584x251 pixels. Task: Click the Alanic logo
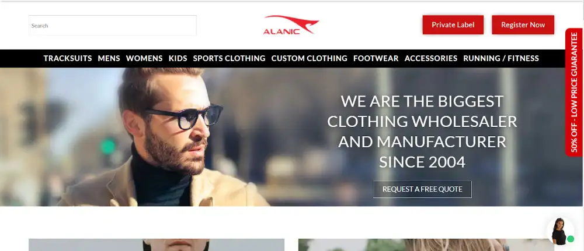291,25
